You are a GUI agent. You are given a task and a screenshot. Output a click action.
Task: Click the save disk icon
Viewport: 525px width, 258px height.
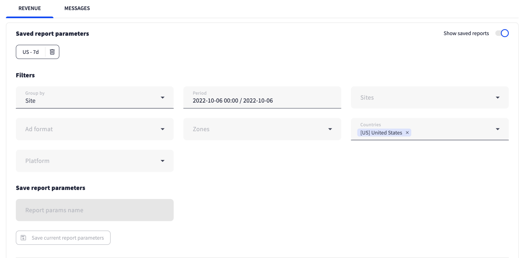tap(23, 238)
